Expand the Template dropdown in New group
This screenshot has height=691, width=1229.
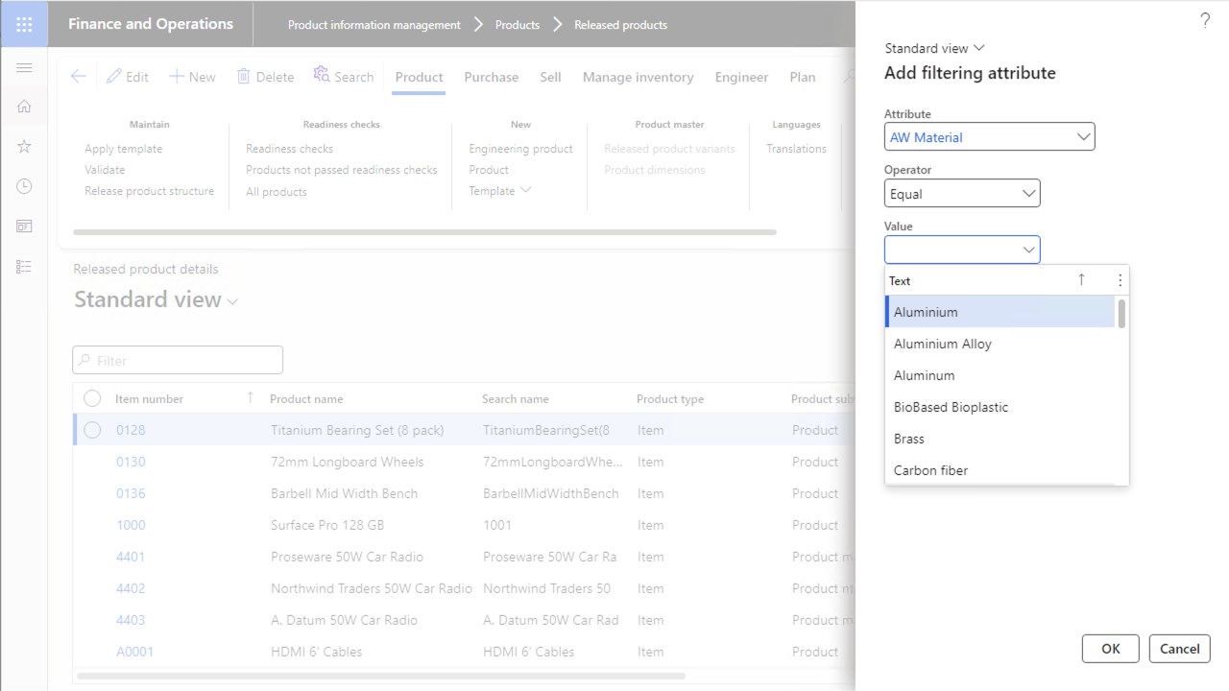coord(500,191)
